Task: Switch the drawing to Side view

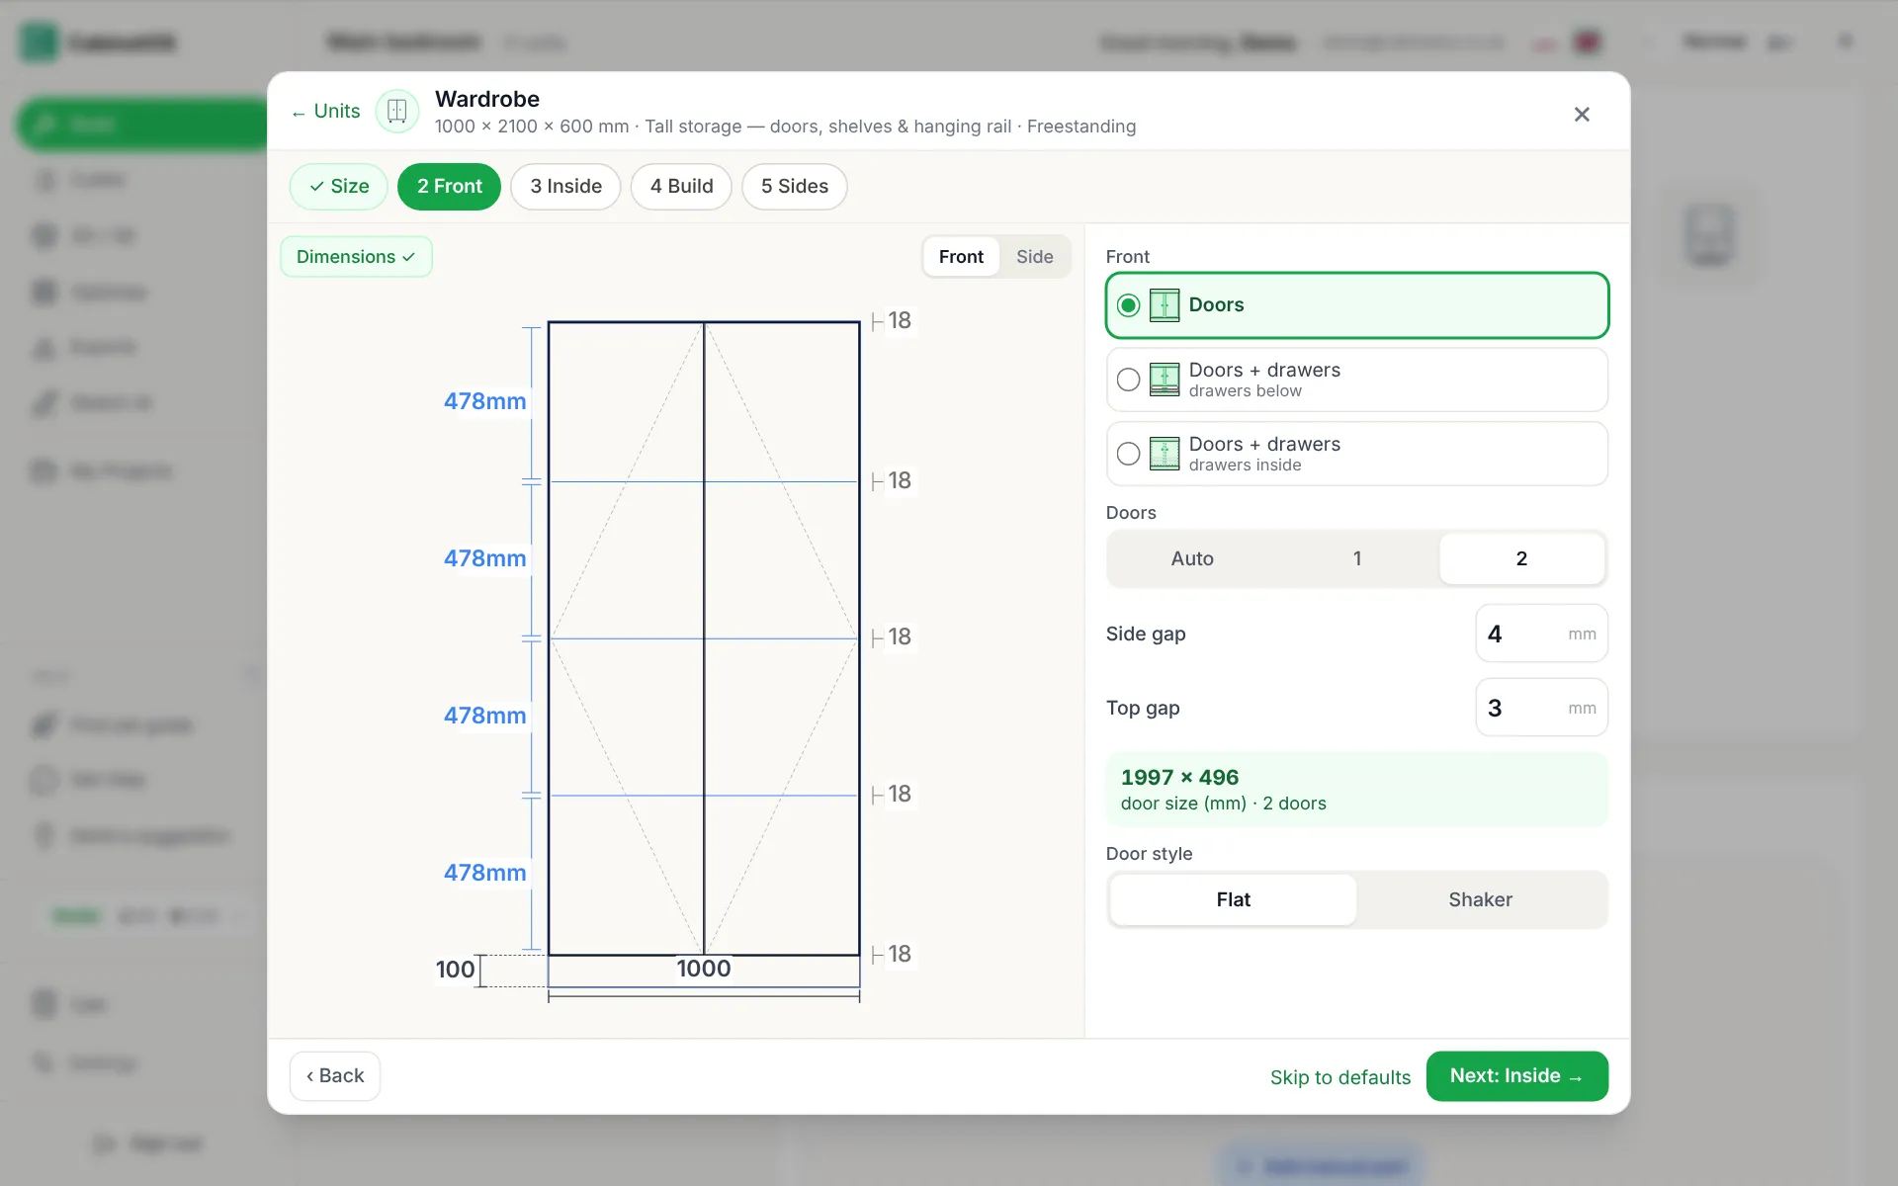Action: (1034, 257)
